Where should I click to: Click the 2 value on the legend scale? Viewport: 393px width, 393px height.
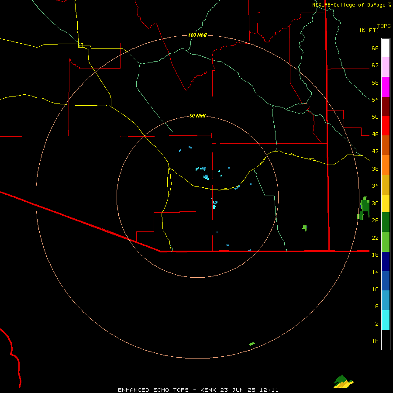tap(377, 324)
